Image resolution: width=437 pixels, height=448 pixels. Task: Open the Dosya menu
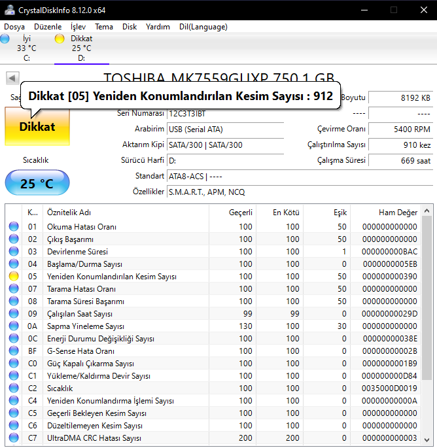[14, 27]
